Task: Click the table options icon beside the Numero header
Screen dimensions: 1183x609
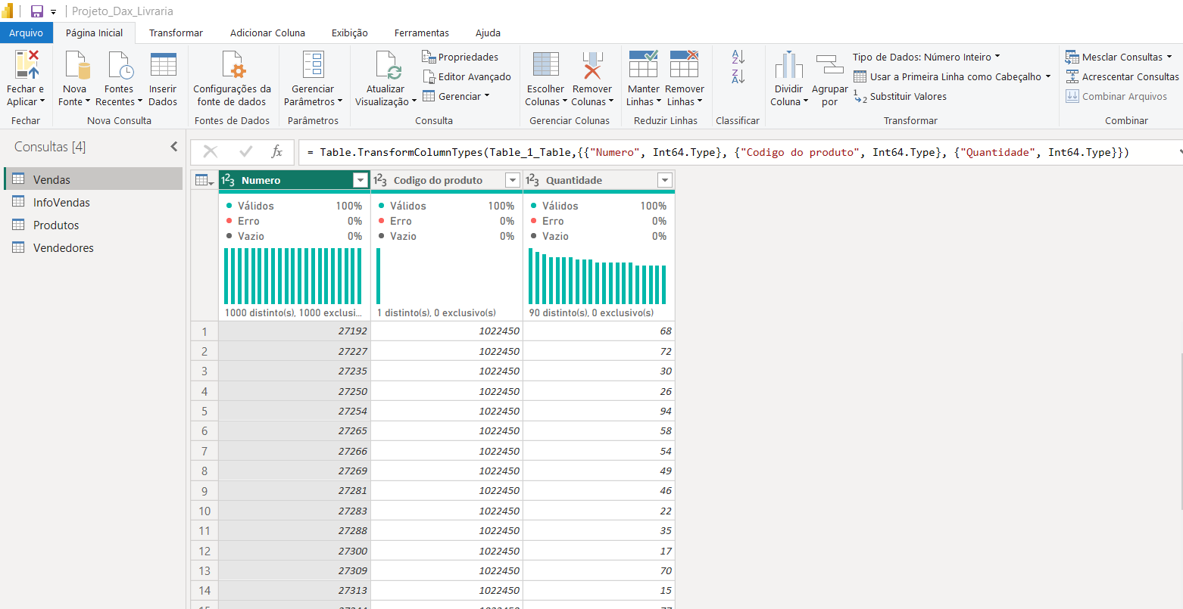Action: 204,180
